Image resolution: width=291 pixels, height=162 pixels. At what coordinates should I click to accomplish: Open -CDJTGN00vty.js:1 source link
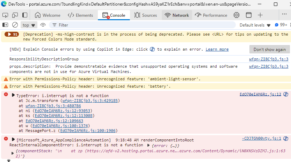[262, 138]
